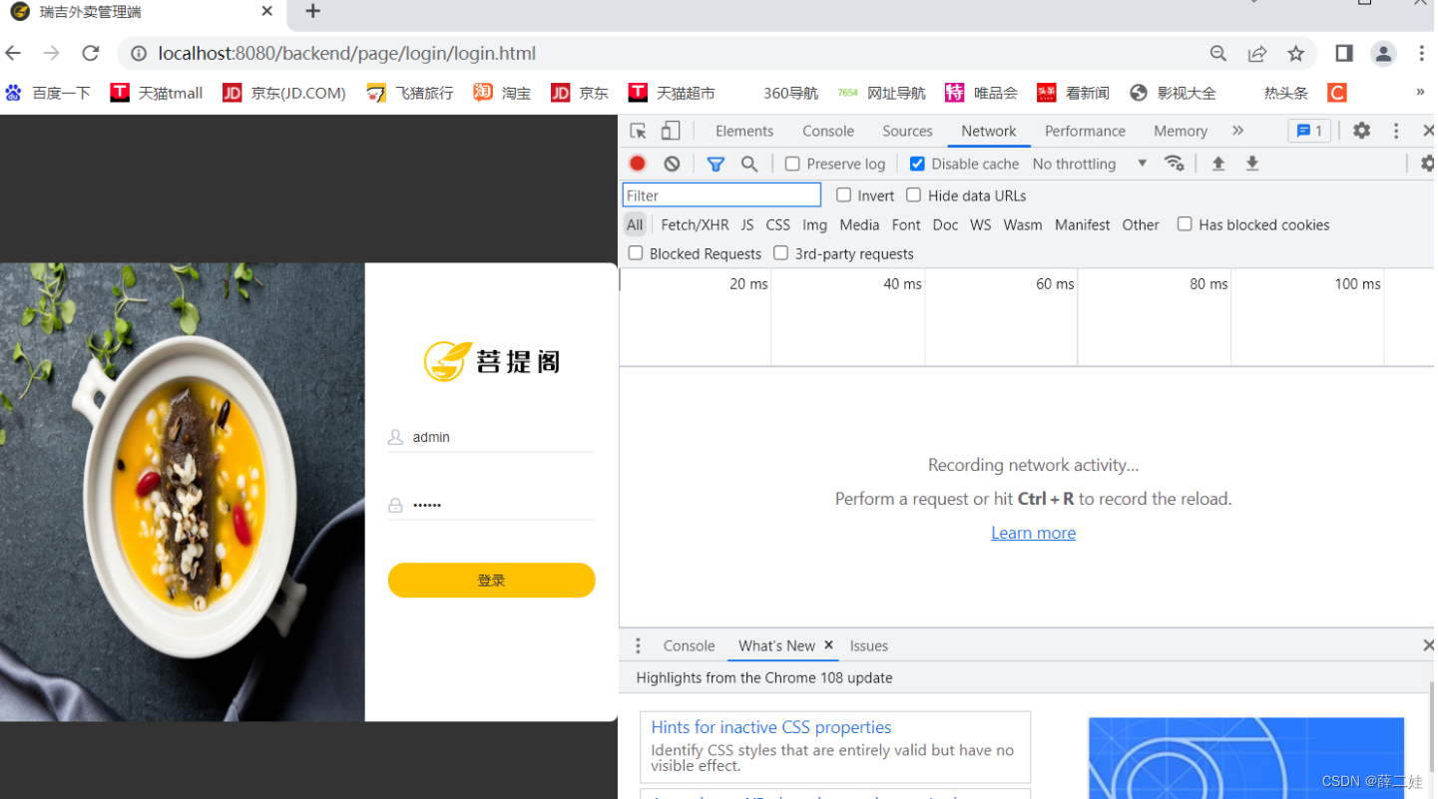Open the Memory tab
Viewport: 1438px width, 799px height.
click(x=1181, y=131)
